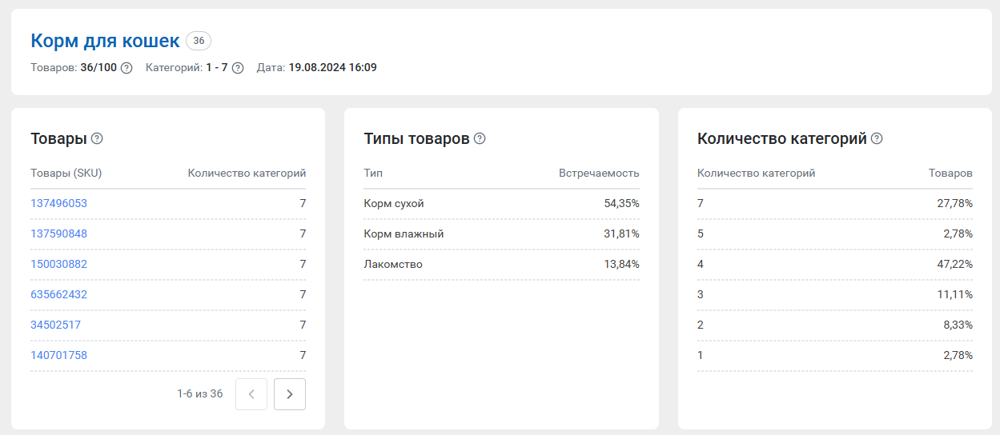Click the Корм для кошек title
Image resolution: width=1000 pixels, height=435 pixels.
(x=105, y=41)
